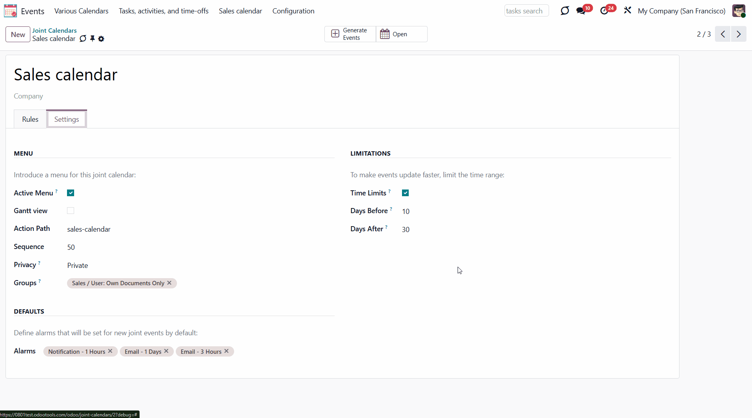This screenshot has height=418, width=752.
Task: Click the debug tools wrench icon
Action: [627, 11]
